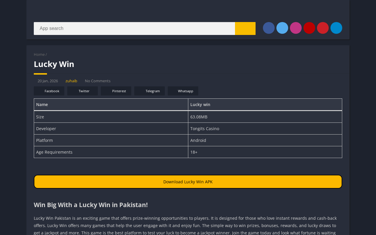Open author zuhaib's profile link
The height and width of the screenshot is (235, 376).
point(71,81)
